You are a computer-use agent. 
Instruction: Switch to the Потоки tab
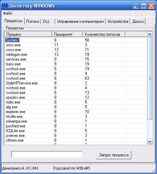click(x=33, y=21)
